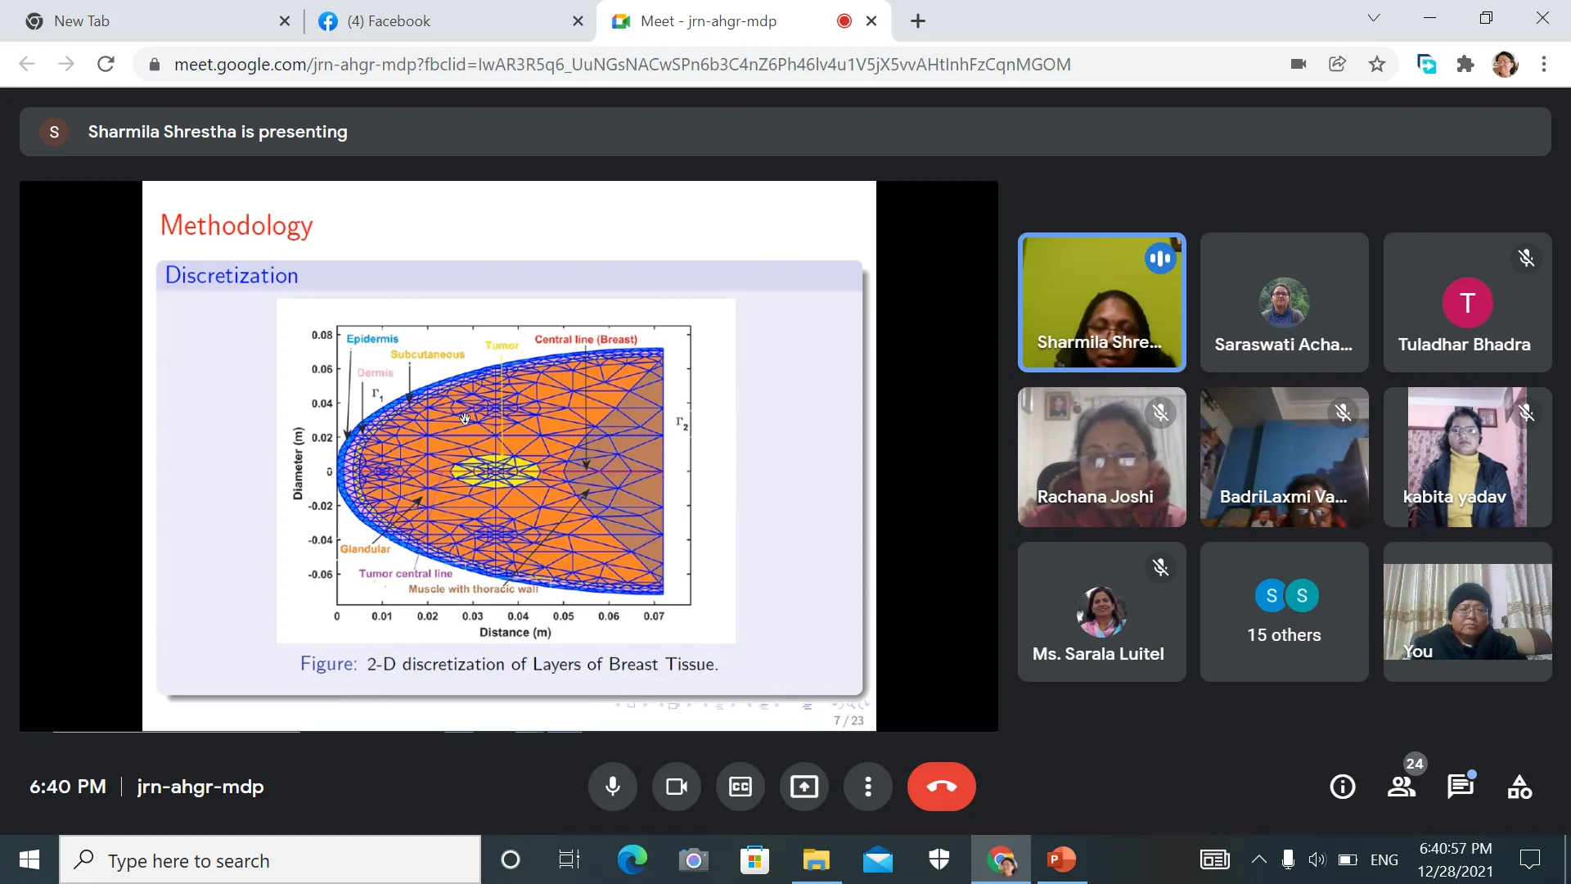Open PowerPoint from the taskbar
This screenshot has height=884, width=1571.
1061,859
